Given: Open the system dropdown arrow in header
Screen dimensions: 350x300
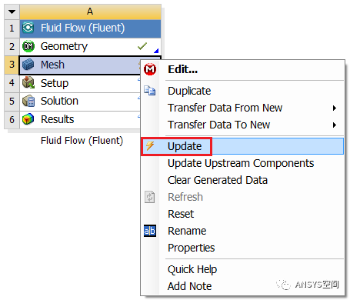Looking at the screenshot, I should (12, 12).
